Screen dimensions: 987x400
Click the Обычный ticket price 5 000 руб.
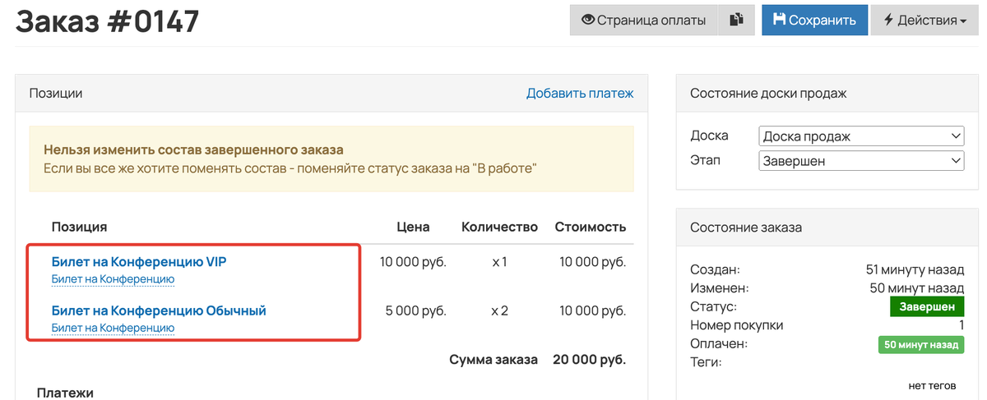tap(416, 312)
